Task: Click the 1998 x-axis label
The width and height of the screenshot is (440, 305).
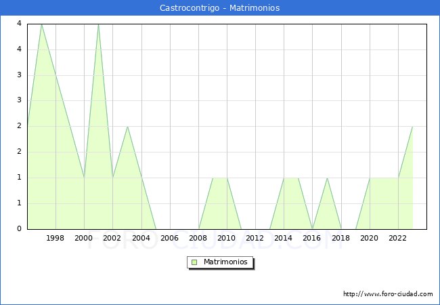Action: [x=55, y=238]
